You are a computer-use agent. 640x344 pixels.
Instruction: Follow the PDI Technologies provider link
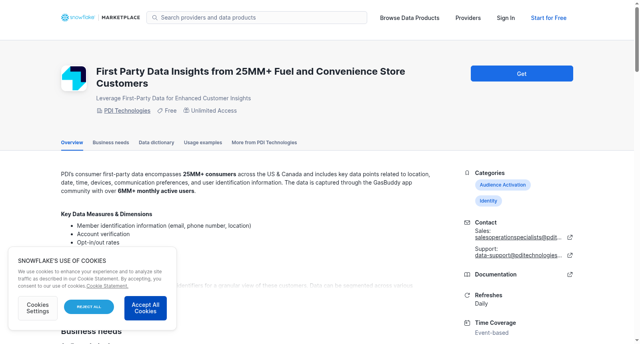127,111
